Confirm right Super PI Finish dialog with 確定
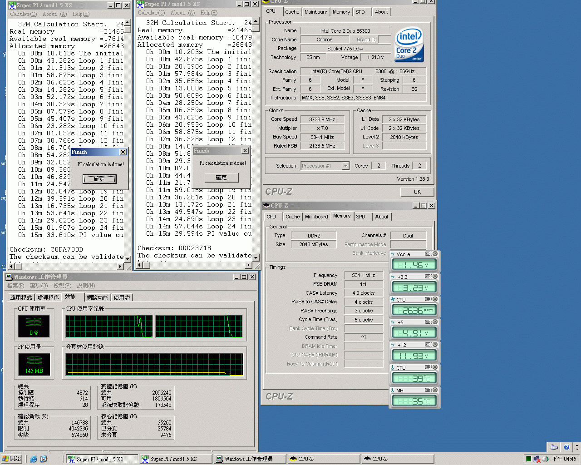Viewport: 581px width, 465px height. pos(221,178)
